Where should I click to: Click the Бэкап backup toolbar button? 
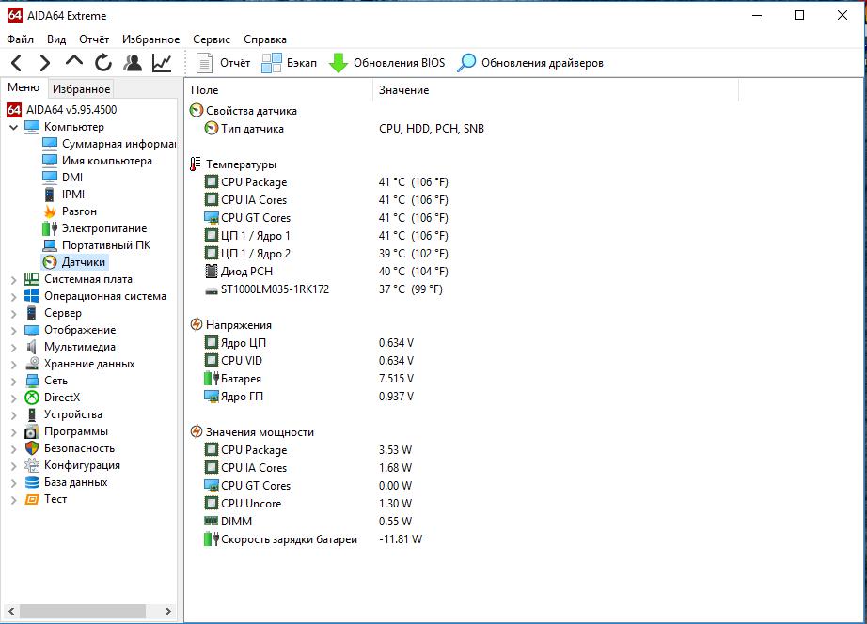click(290, 63)
